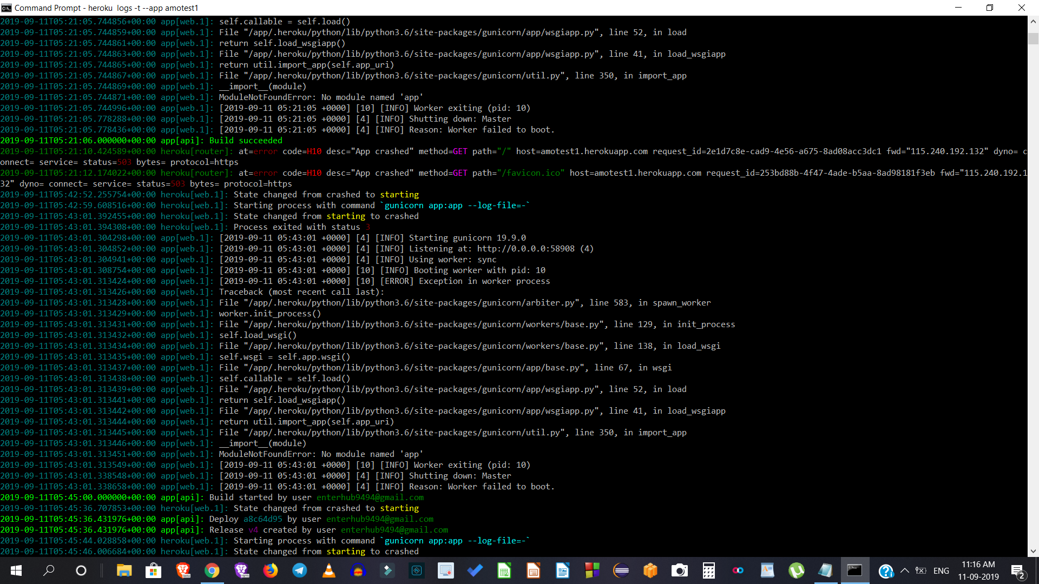Click scrollbar down arrow in console
Screen dimensions: 1039x584
(1033, 551)
